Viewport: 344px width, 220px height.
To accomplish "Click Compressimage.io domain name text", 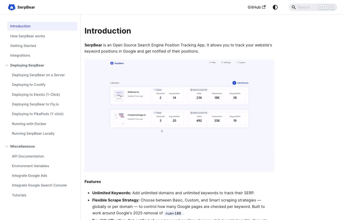I will [x=137, y=115].
